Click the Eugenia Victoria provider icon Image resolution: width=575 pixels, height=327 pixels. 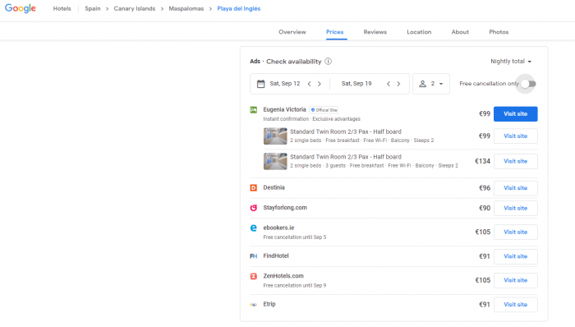pyautogui.click(x=253, y=109)
